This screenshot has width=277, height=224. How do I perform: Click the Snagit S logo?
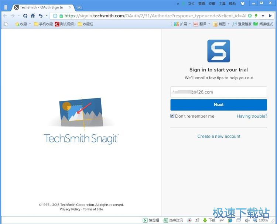219,51
